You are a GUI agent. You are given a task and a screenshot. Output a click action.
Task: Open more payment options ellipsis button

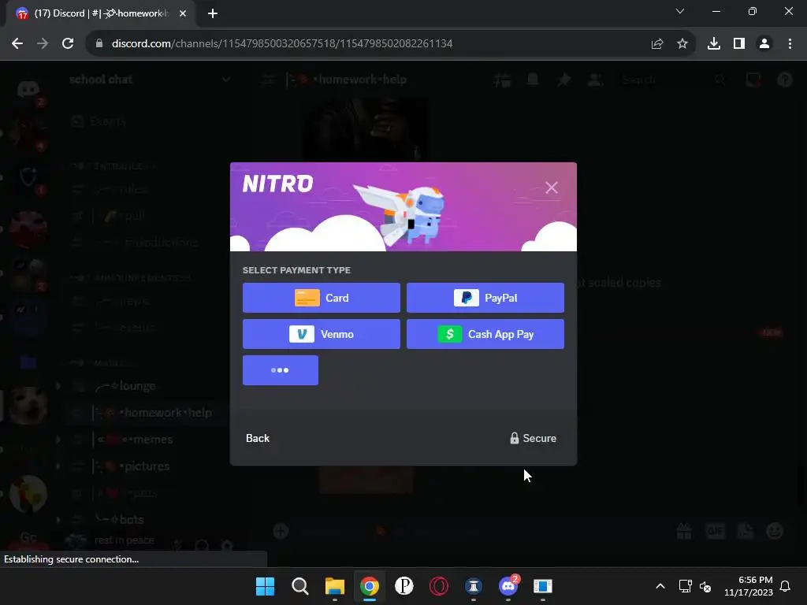[x=281, y=370]
